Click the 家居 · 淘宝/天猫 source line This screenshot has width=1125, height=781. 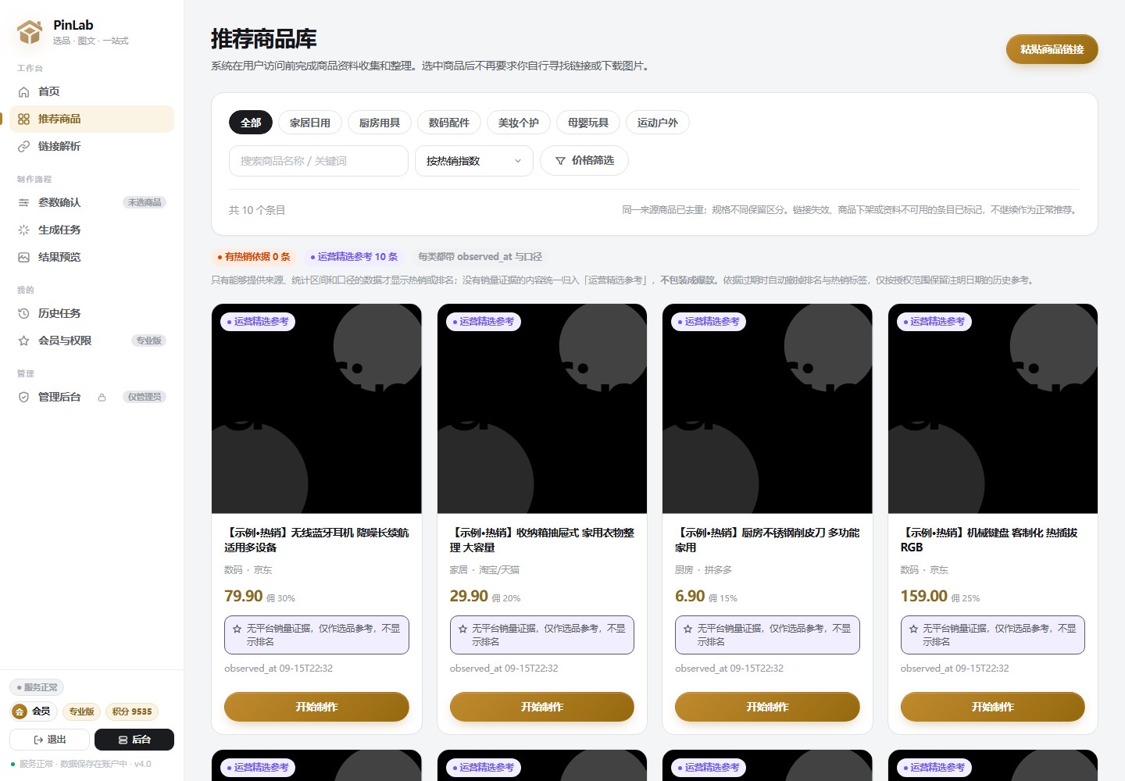[484, 570]
